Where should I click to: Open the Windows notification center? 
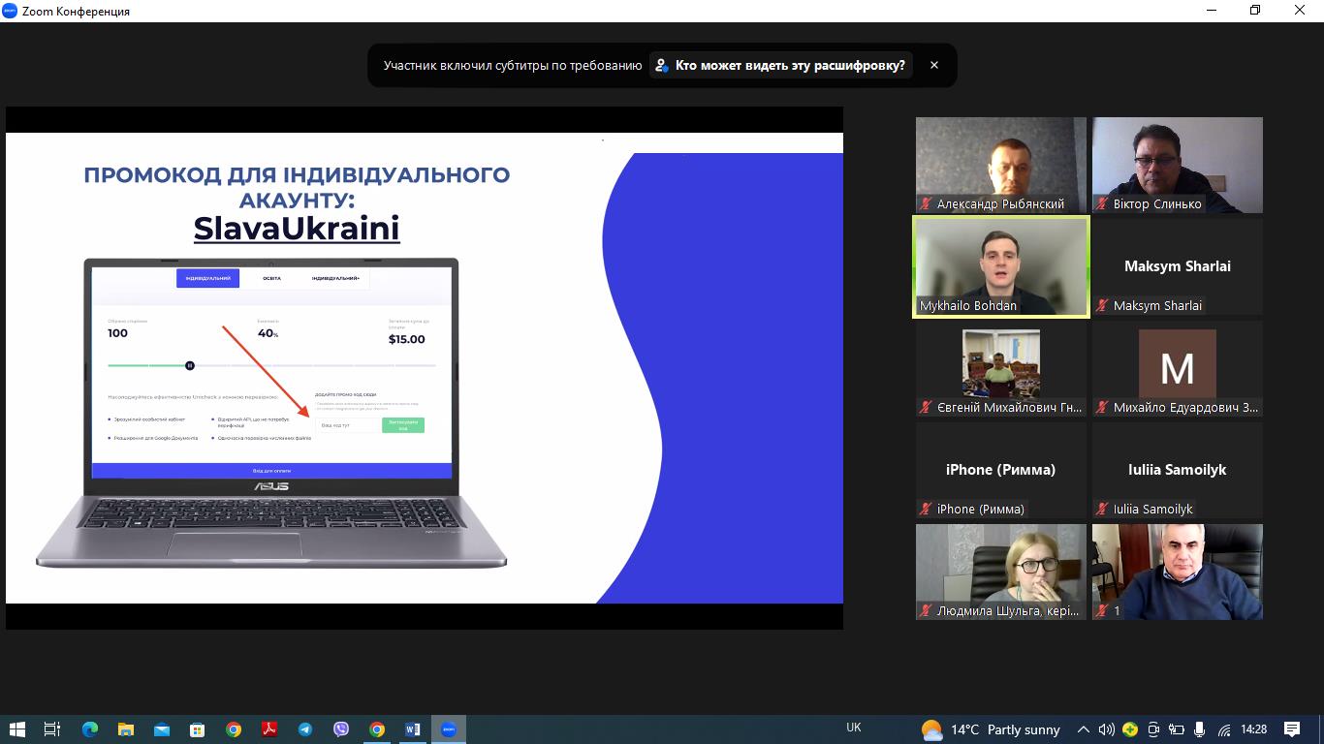click(x=1292, y=729)
